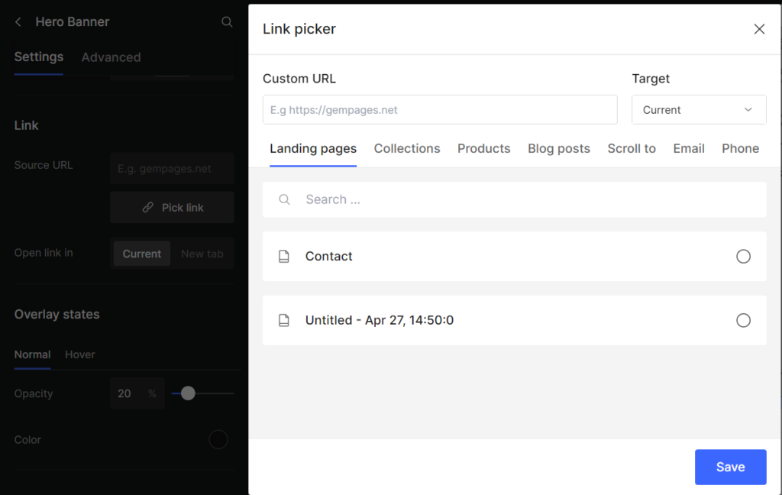Viewport: 782px width, 495px height.
Task: Go to the Scroll to tab
Action: coord(632,149)
